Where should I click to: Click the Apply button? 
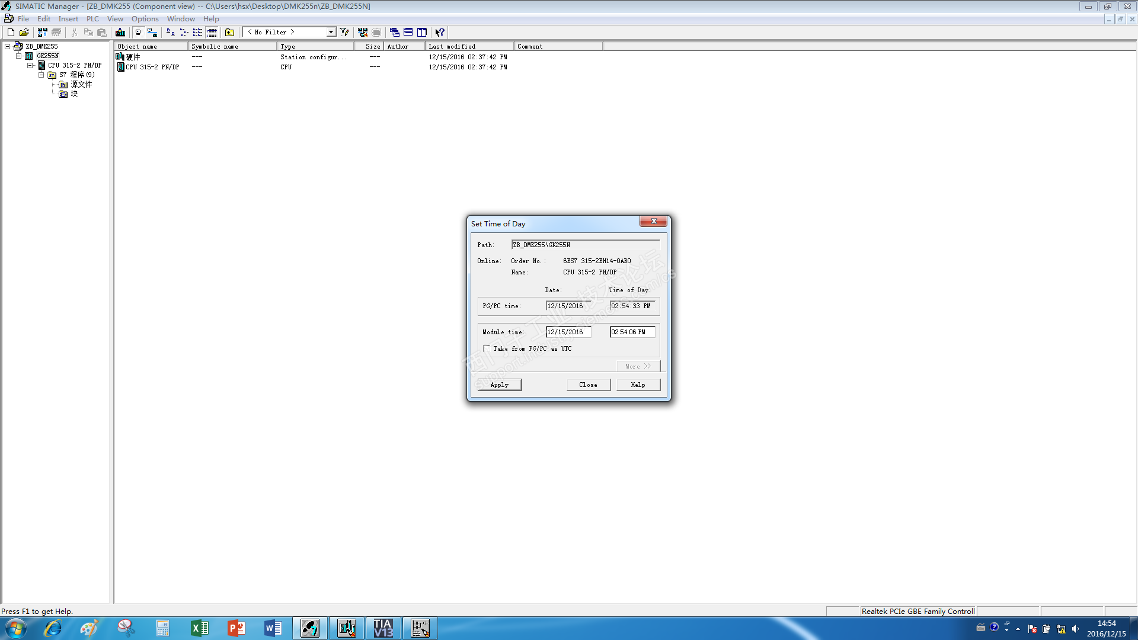(x=499, y=385)
